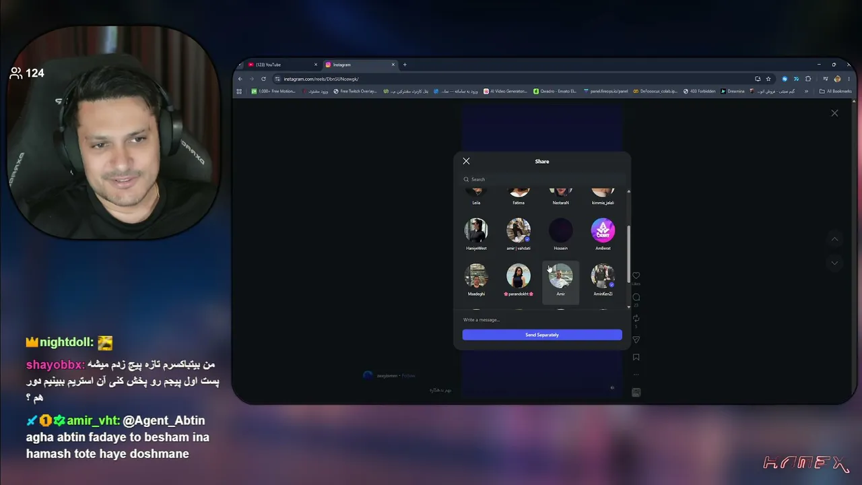
Task: Open the All Bookmarks folder
Action: pos(835,91)
